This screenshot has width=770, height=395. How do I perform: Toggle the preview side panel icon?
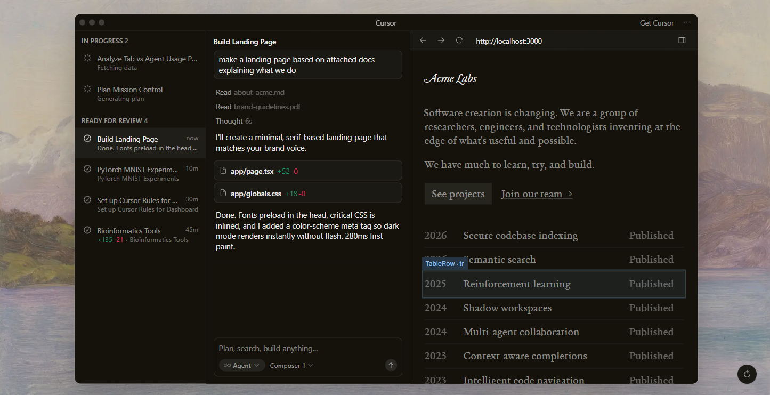click(682, 41)
